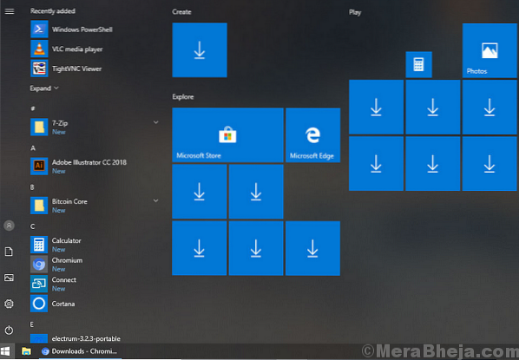
Task: Jump to letter B section header
Action: pyautogui.click(x=32, y=187)
